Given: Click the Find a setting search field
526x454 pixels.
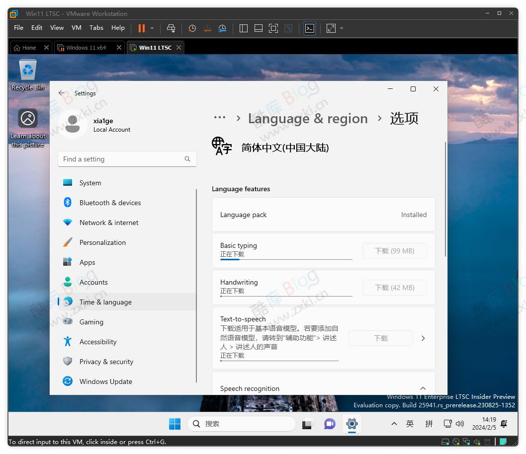Looking at the screenshot, I should point(127,159).
